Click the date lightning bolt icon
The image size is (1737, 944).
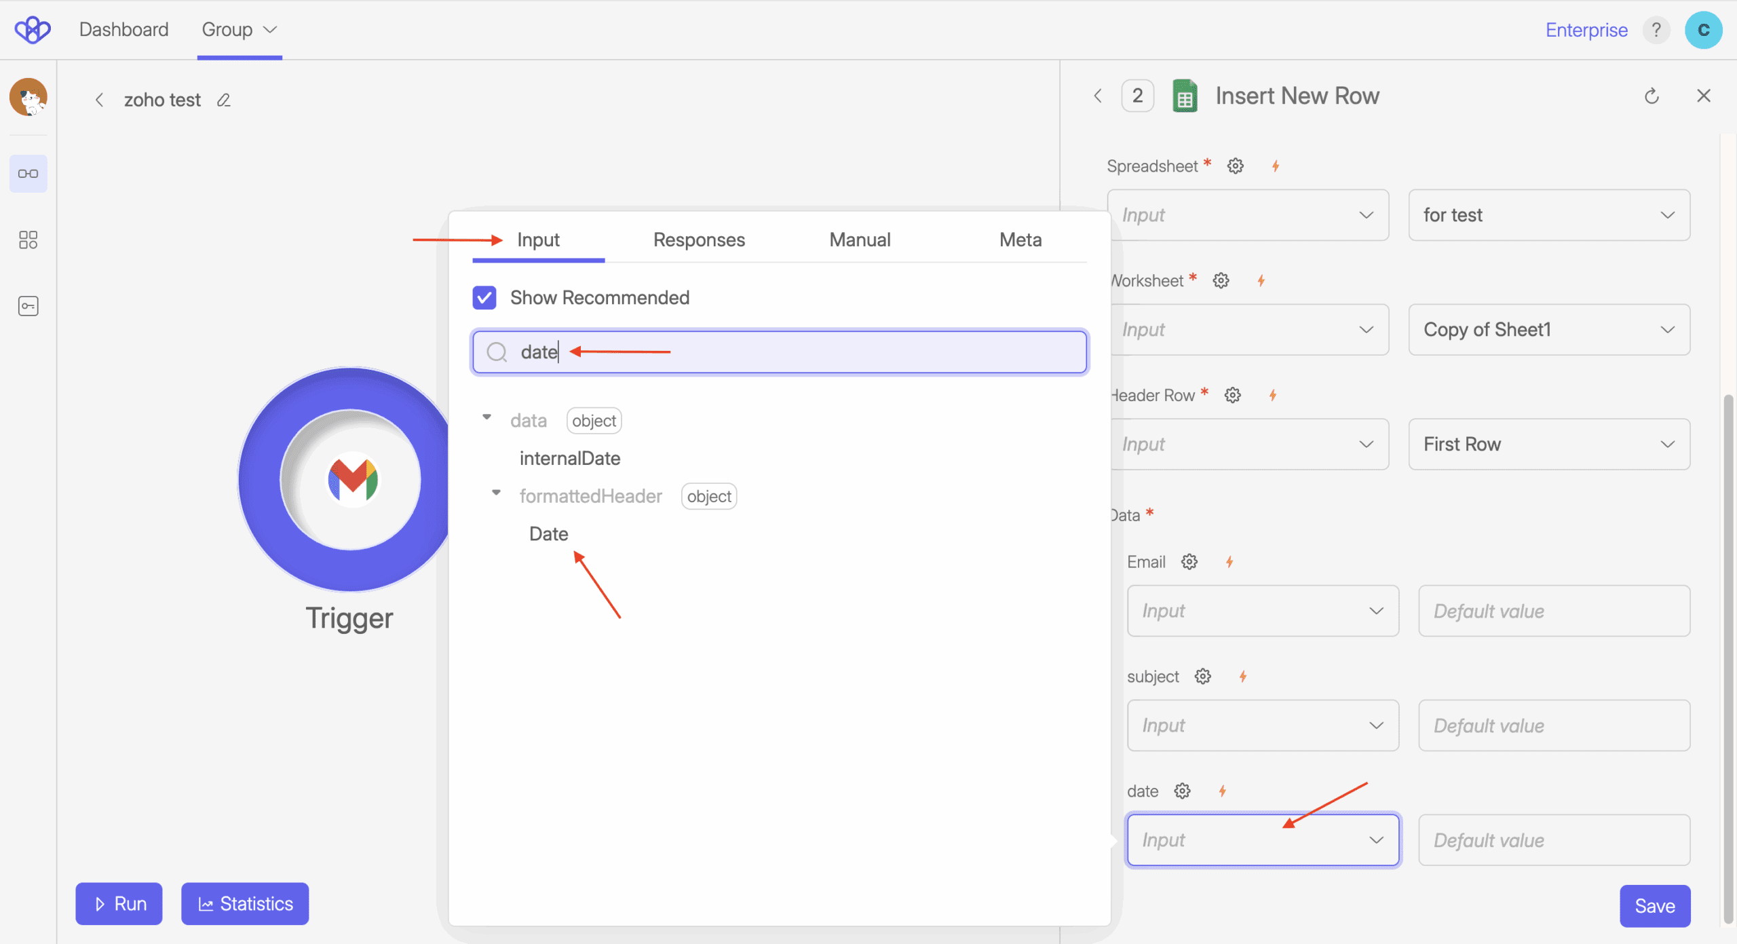[1223, 791]
